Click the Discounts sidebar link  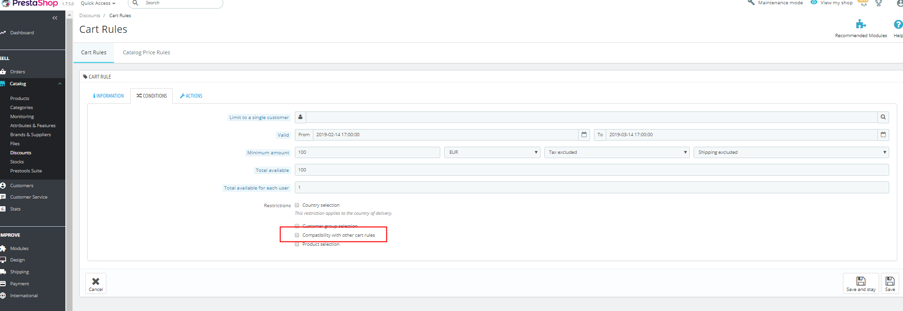[21, 153]
